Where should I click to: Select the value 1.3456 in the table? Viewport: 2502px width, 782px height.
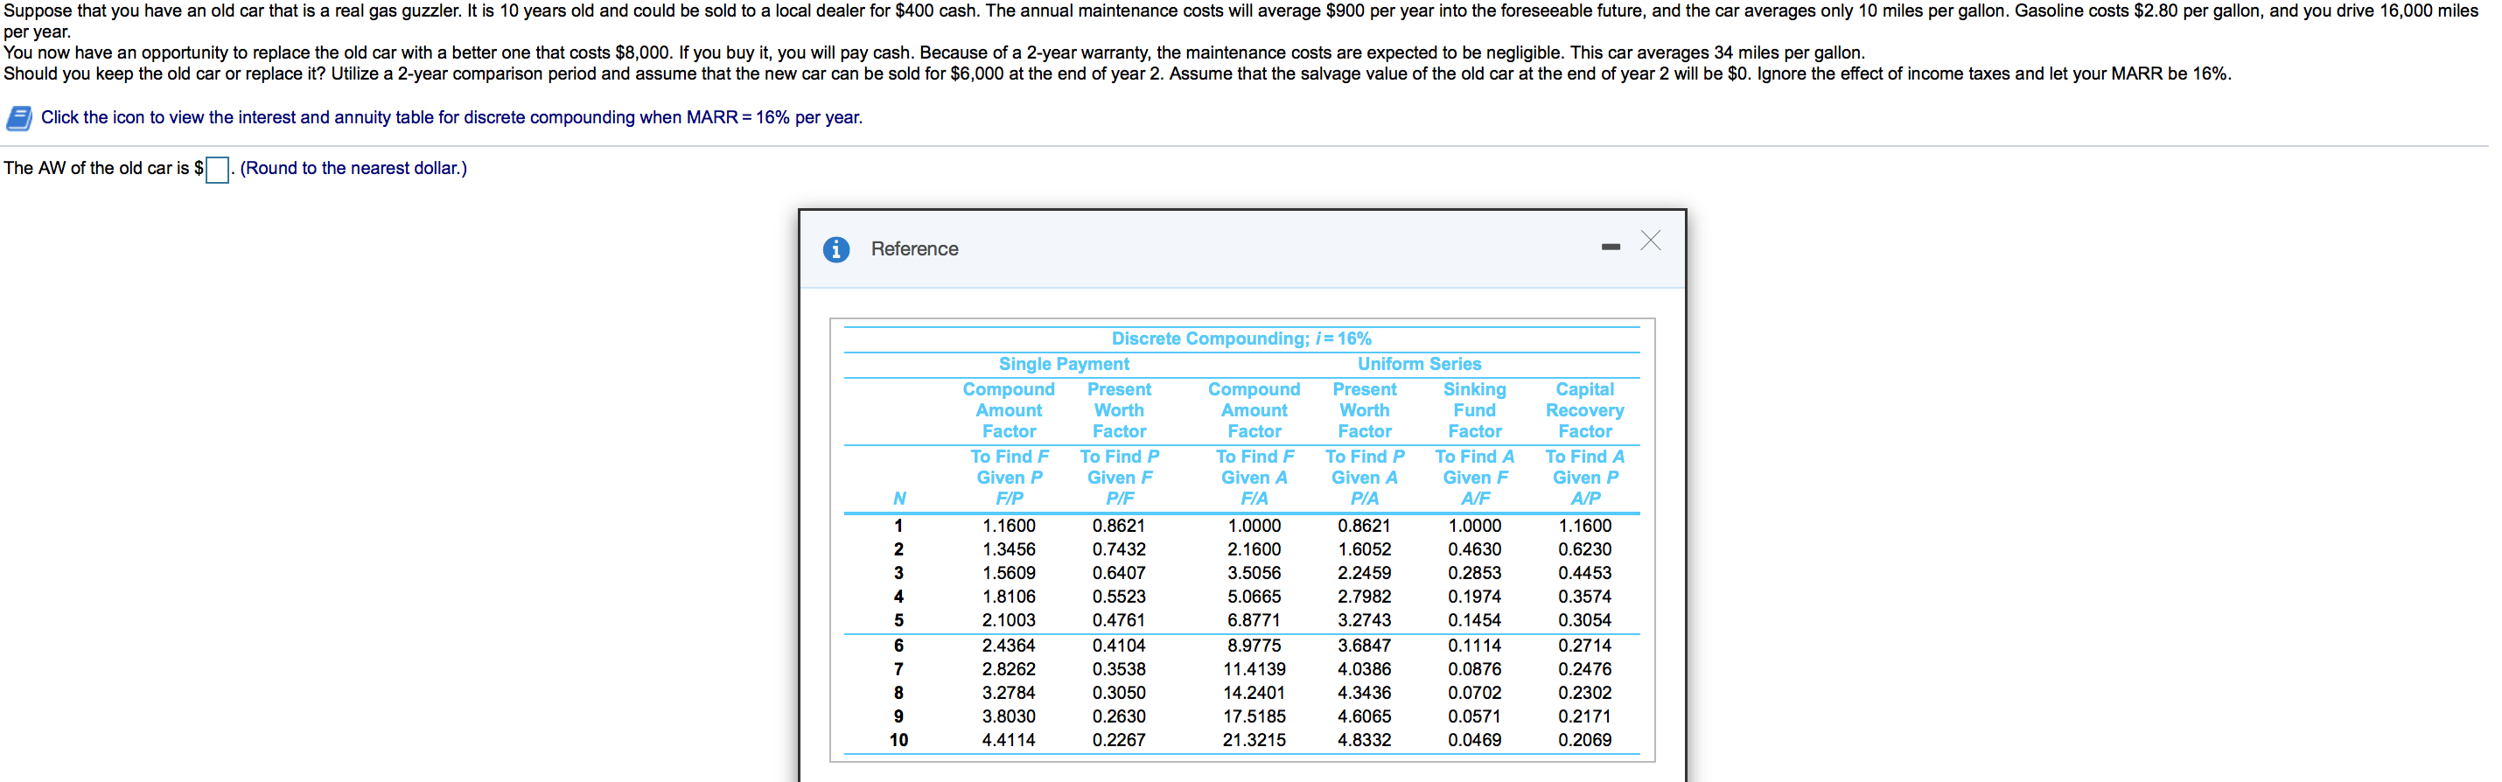click(1010, 550)
